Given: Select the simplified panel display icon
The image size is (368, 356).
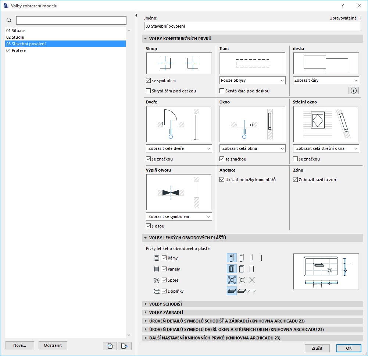Looking at the screenshot, I should click(242, 269).
